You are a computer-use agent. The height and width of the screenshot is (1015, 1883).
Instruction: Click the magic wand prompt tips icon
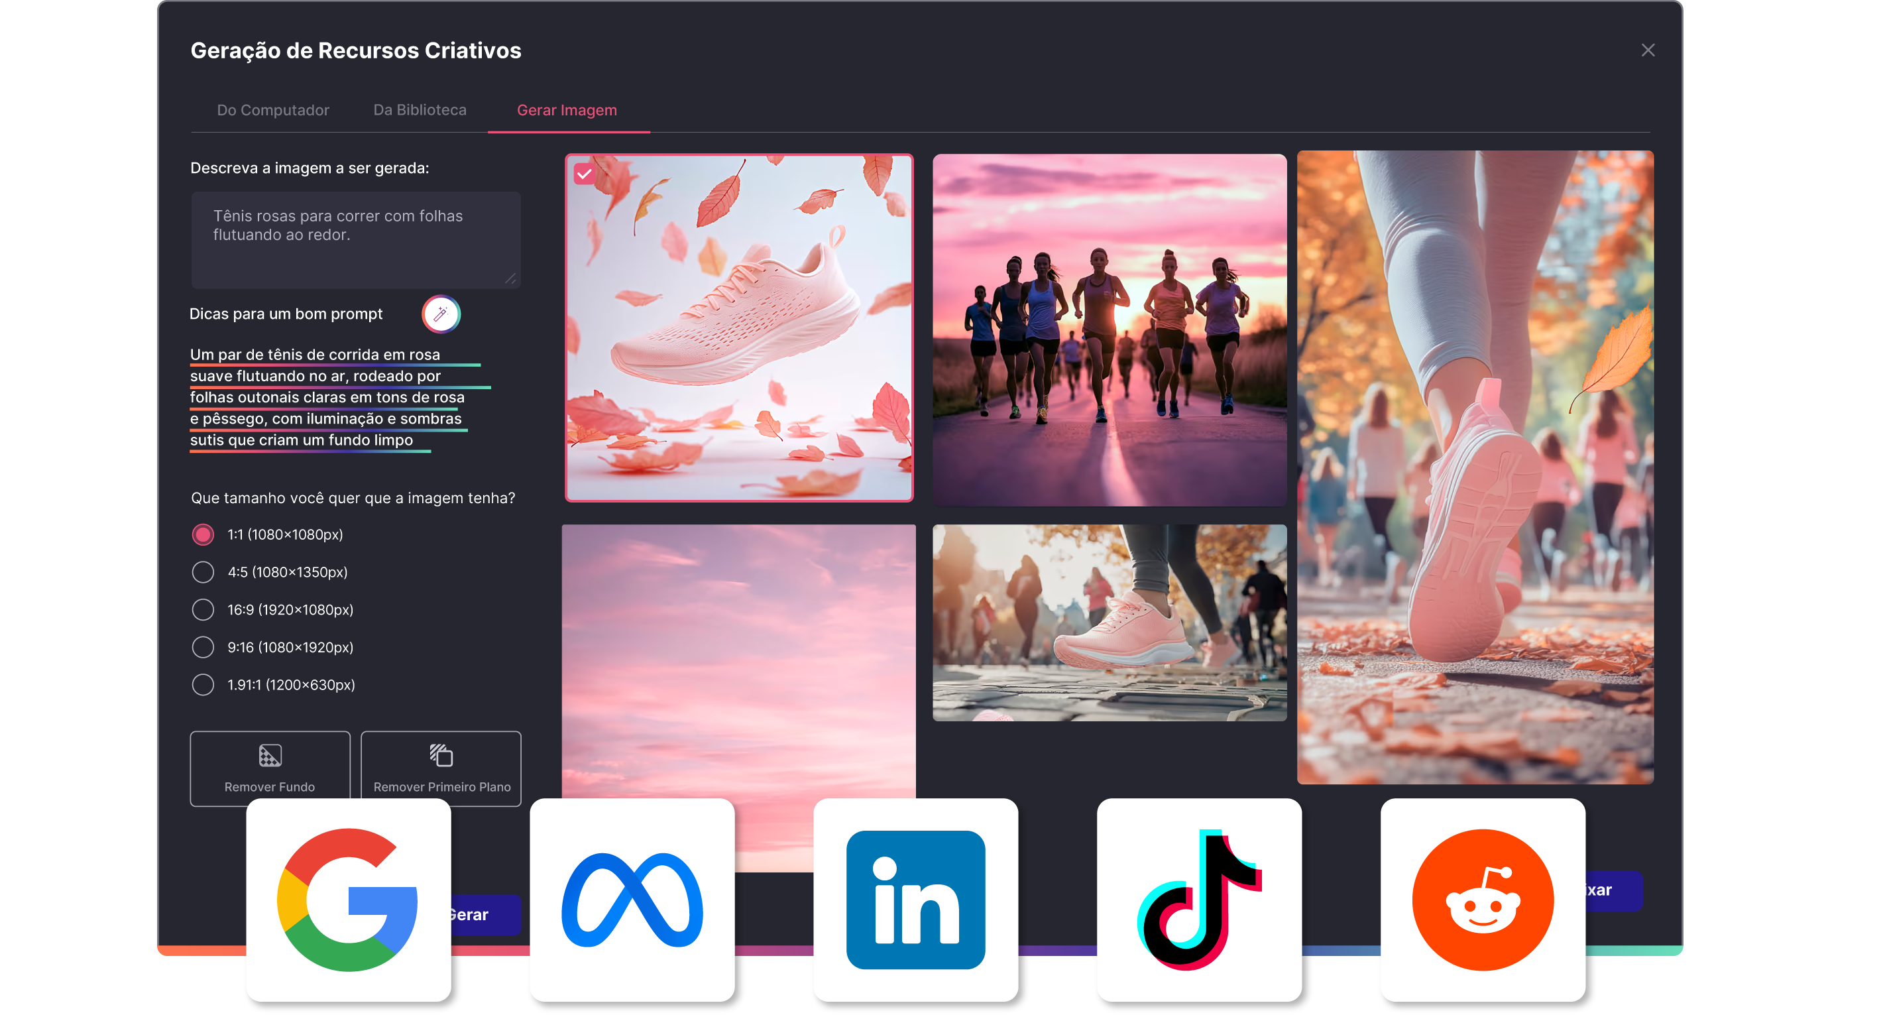point(441,314)
